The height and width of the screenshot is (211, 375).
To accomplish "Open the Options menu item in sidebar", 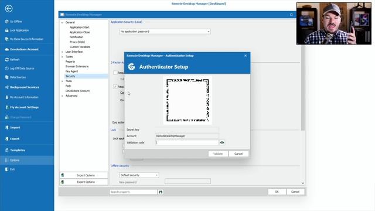I will pyautogui.click(x=27, y=160).
